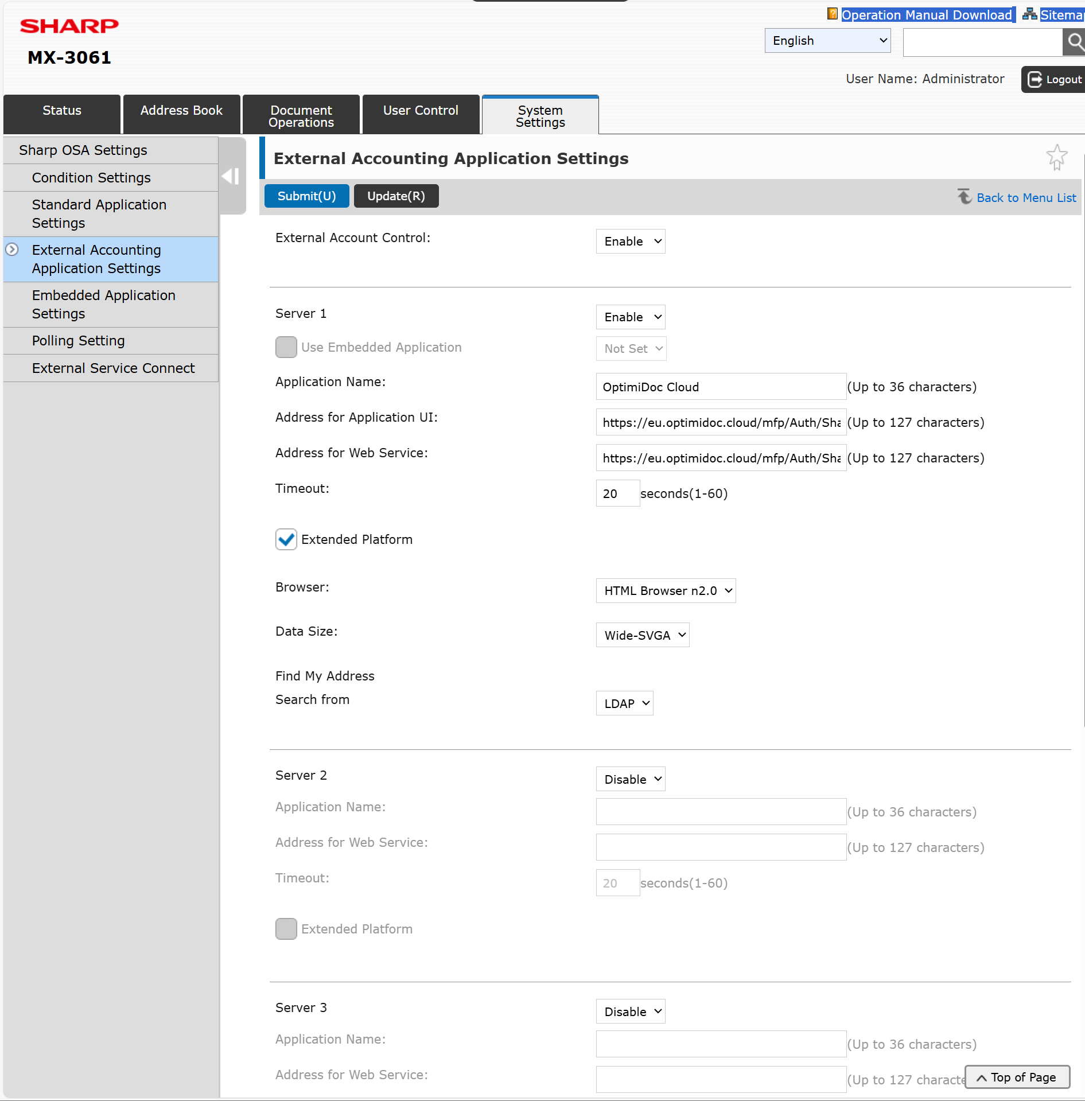The width and height of the screenshot is (1085, 1101).
Task: Click the search magnifier icon
Action: pyautogui.click(x=1074, y=42)
